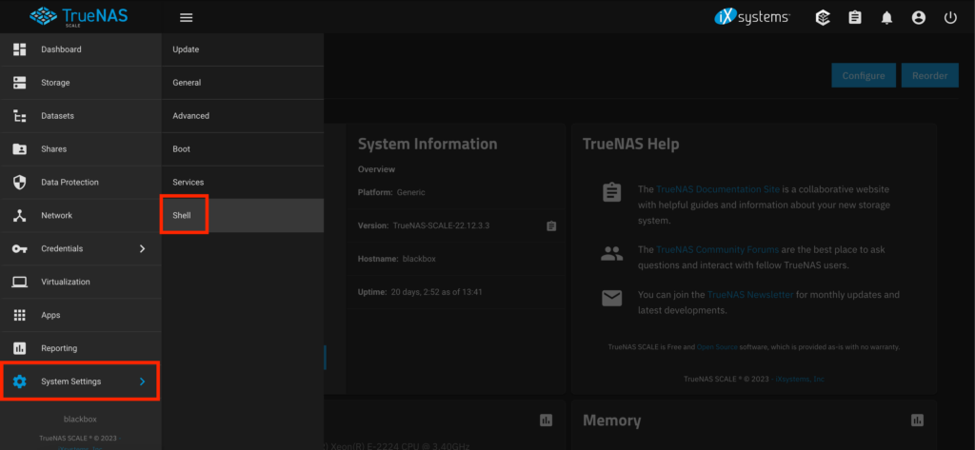The height and width of the screenshot is (450, 975).
Task: Click the Reporting chart icon
Action: tap(20, 348)
